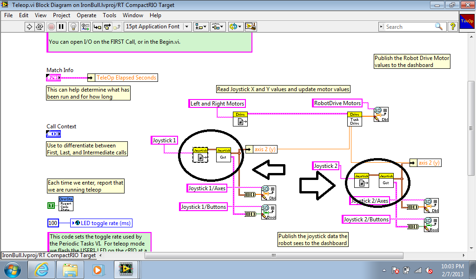Select the True boolean constant
Image resolution: width=476 pixels, height=279 pixels.
[x=51, y=206]
